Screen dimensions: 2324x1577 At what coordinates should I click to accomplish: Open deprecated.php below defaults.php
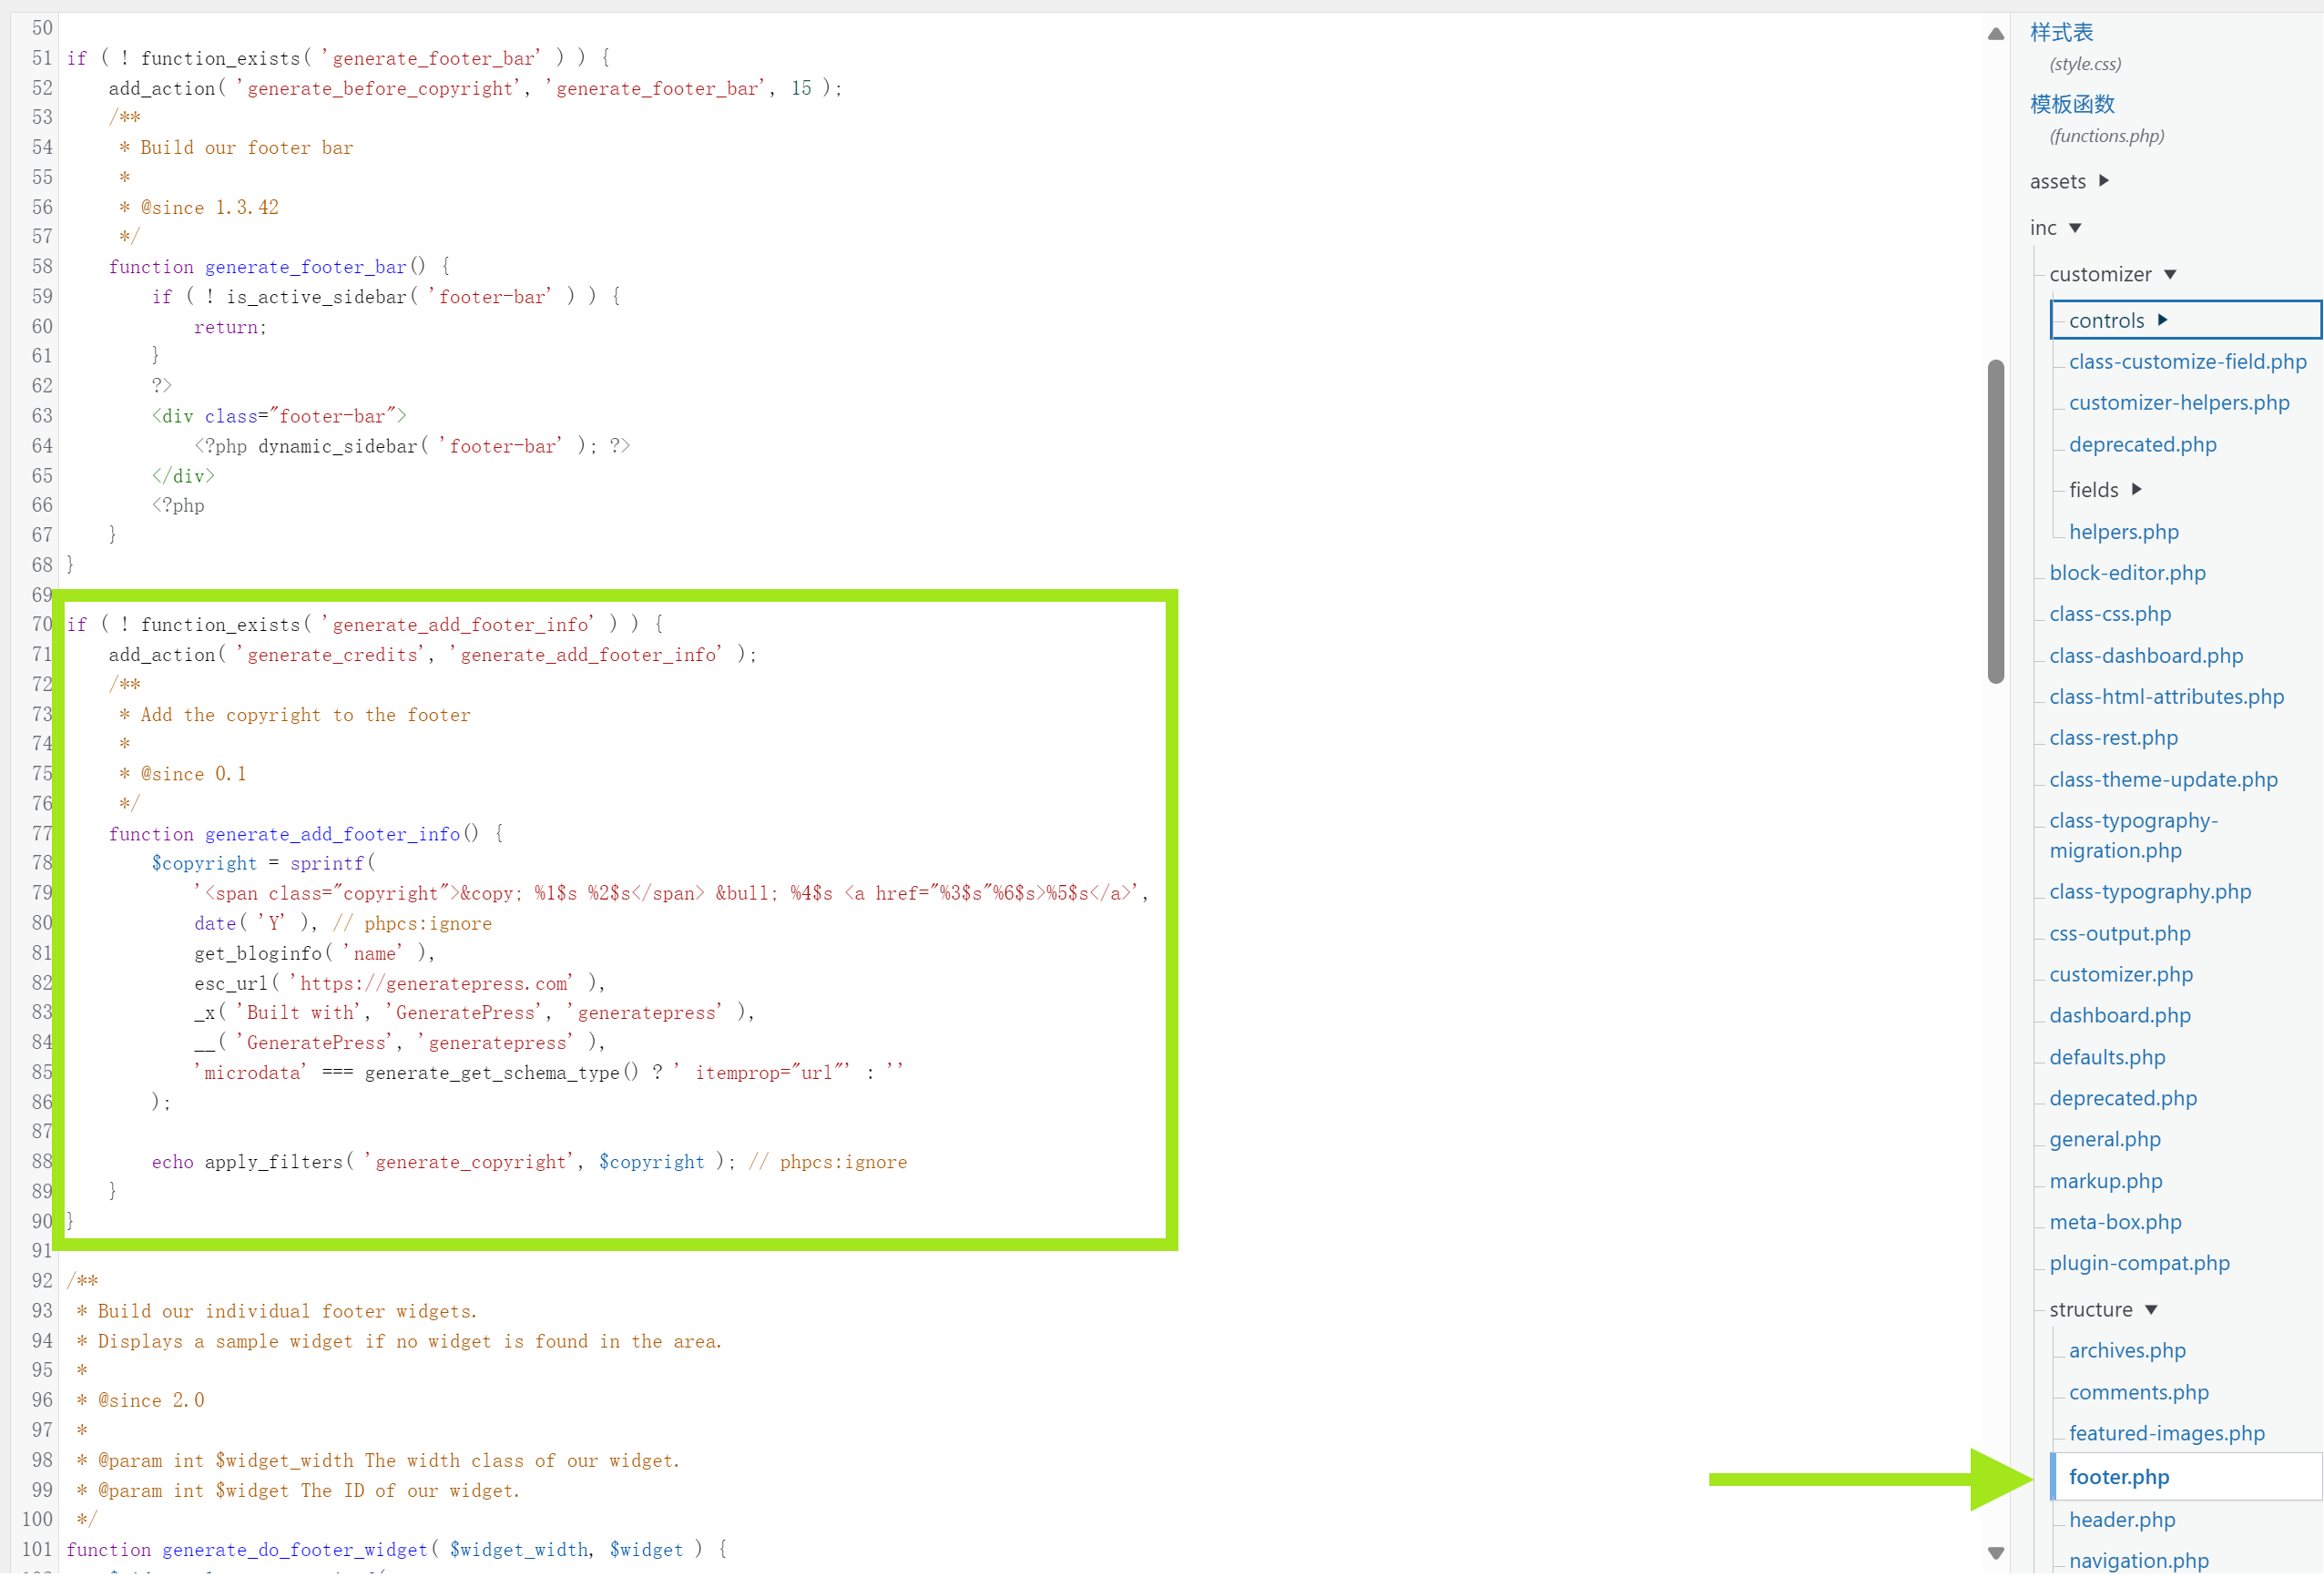pyautogui.click(x=2123, y=1099)
